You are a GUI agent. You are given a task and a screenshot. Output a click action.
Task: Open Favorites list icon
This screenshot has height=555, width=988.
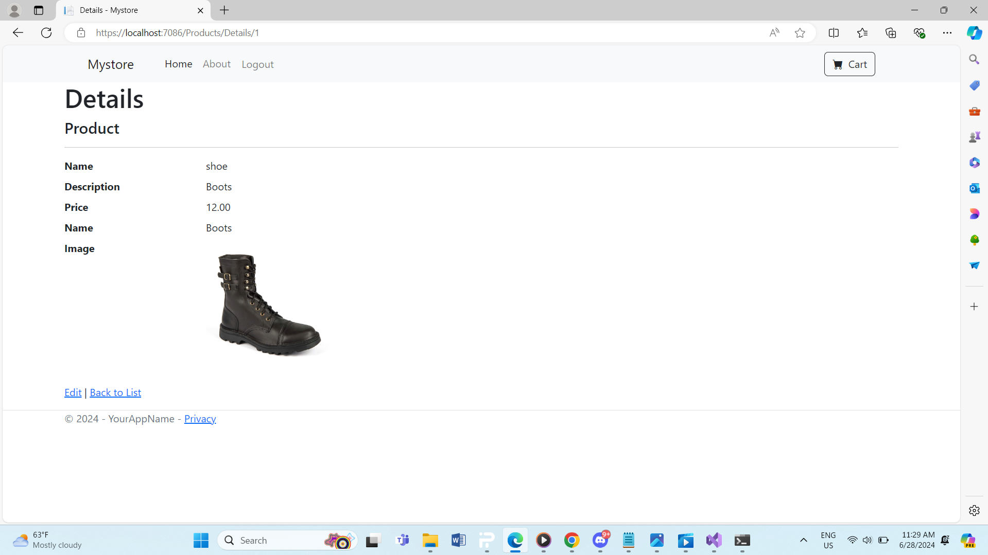coord(862,33)
